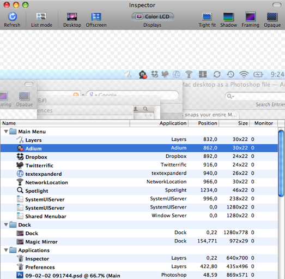
Task: Click the 972x29 size value
Action: coord(239,241)
